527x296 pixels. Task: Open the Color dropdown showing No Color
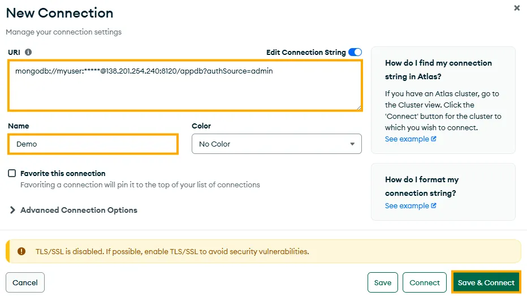tap(277, 144)
